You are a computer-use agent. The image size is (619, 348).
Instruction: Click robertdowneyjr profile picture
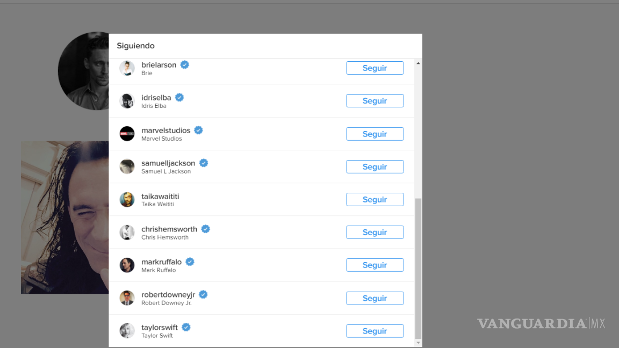tap(127, 298)
